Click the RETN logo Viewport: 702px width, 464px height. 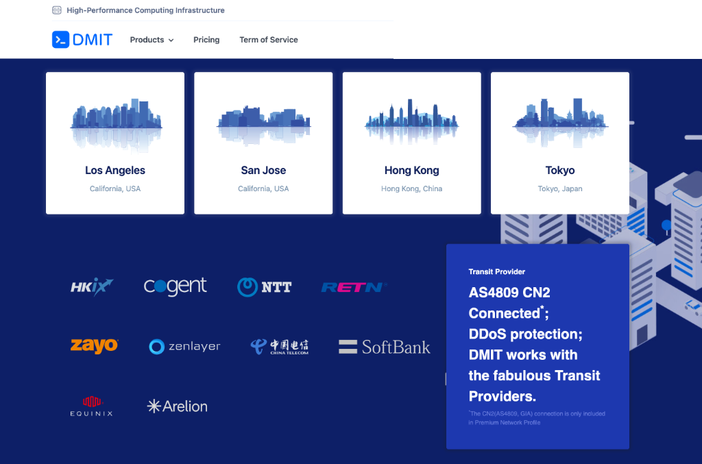point(354,286)
